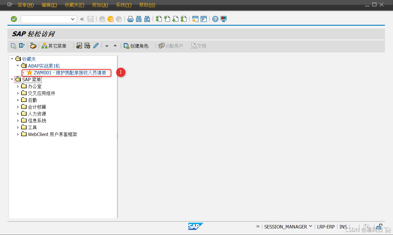Click the Delete Favorites icon
This screenshot has height=235, width=393.
click(x=87, y=46)
